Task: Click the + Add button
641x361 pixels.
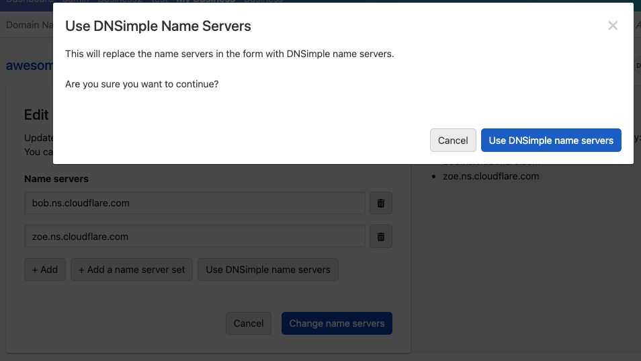Action: (x=45, y=270)
